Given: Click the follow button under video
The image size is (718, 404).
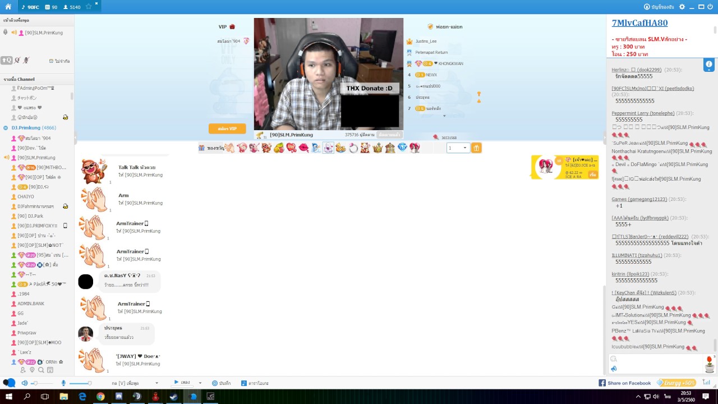Looking at the screenshot, I should pyautogui.click(x=389, y=135).
